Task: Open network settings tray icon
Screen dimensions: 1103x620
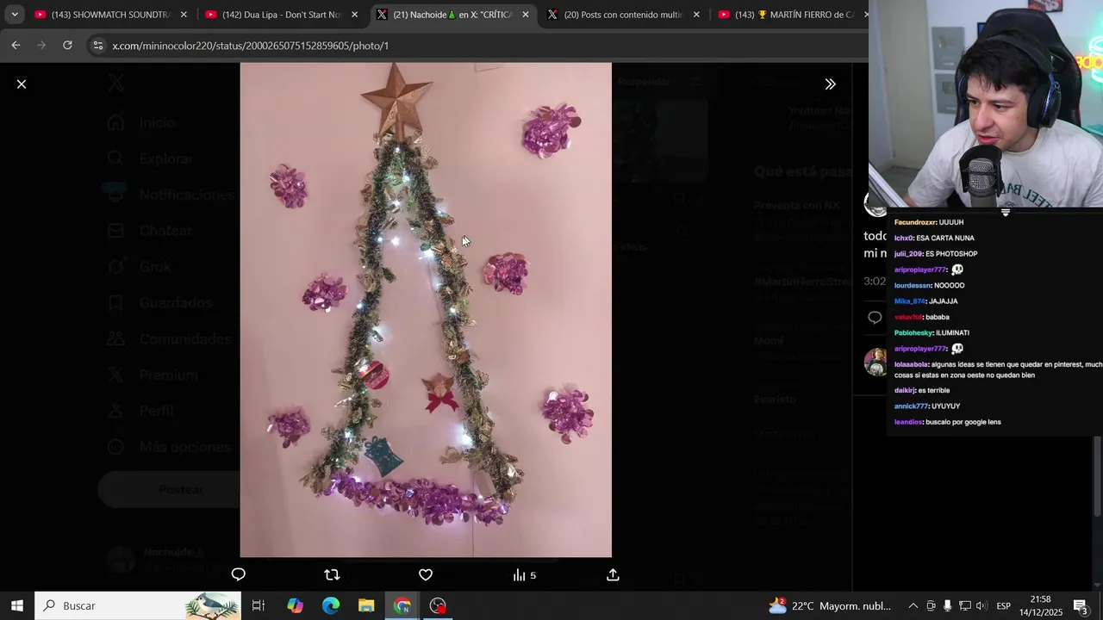Action: [x=965, y=605]
